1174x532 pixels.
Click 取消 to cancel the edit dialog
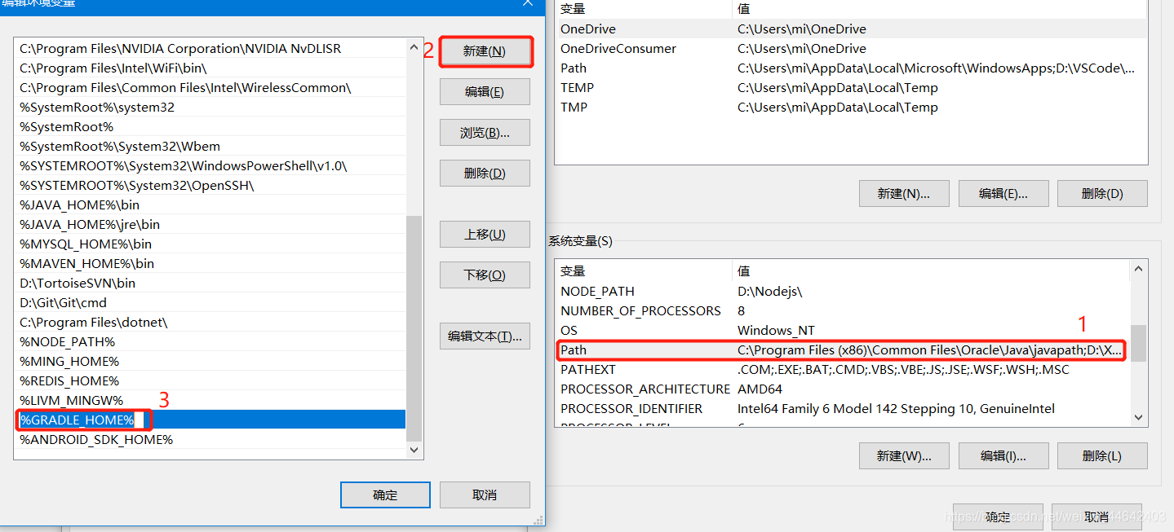[485, 495]
